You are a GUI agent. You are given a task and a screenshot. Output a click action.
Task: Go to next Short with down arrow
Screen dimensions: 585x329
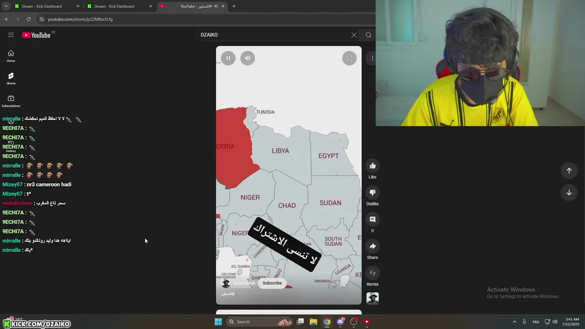coord(569,193)
